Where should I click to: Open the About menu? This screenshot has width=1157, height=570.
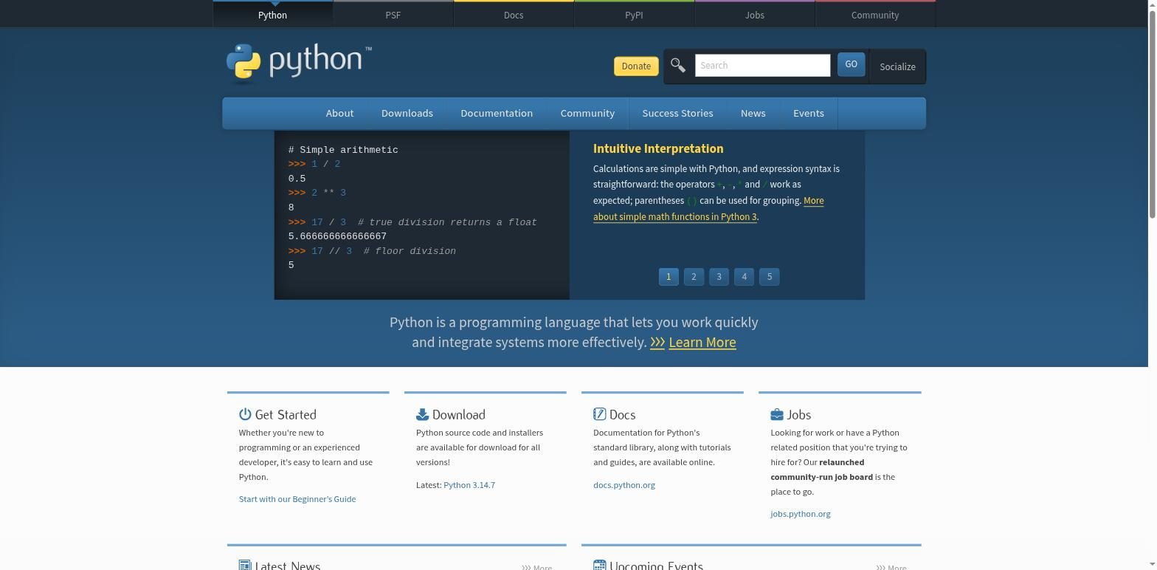tap(339, 113)
